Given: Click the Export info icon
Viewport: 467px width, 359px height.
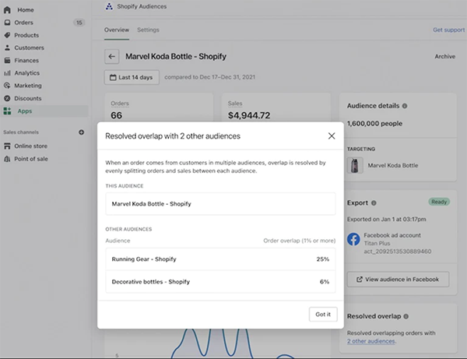Looking at the screenshot, I should (374, 203).
